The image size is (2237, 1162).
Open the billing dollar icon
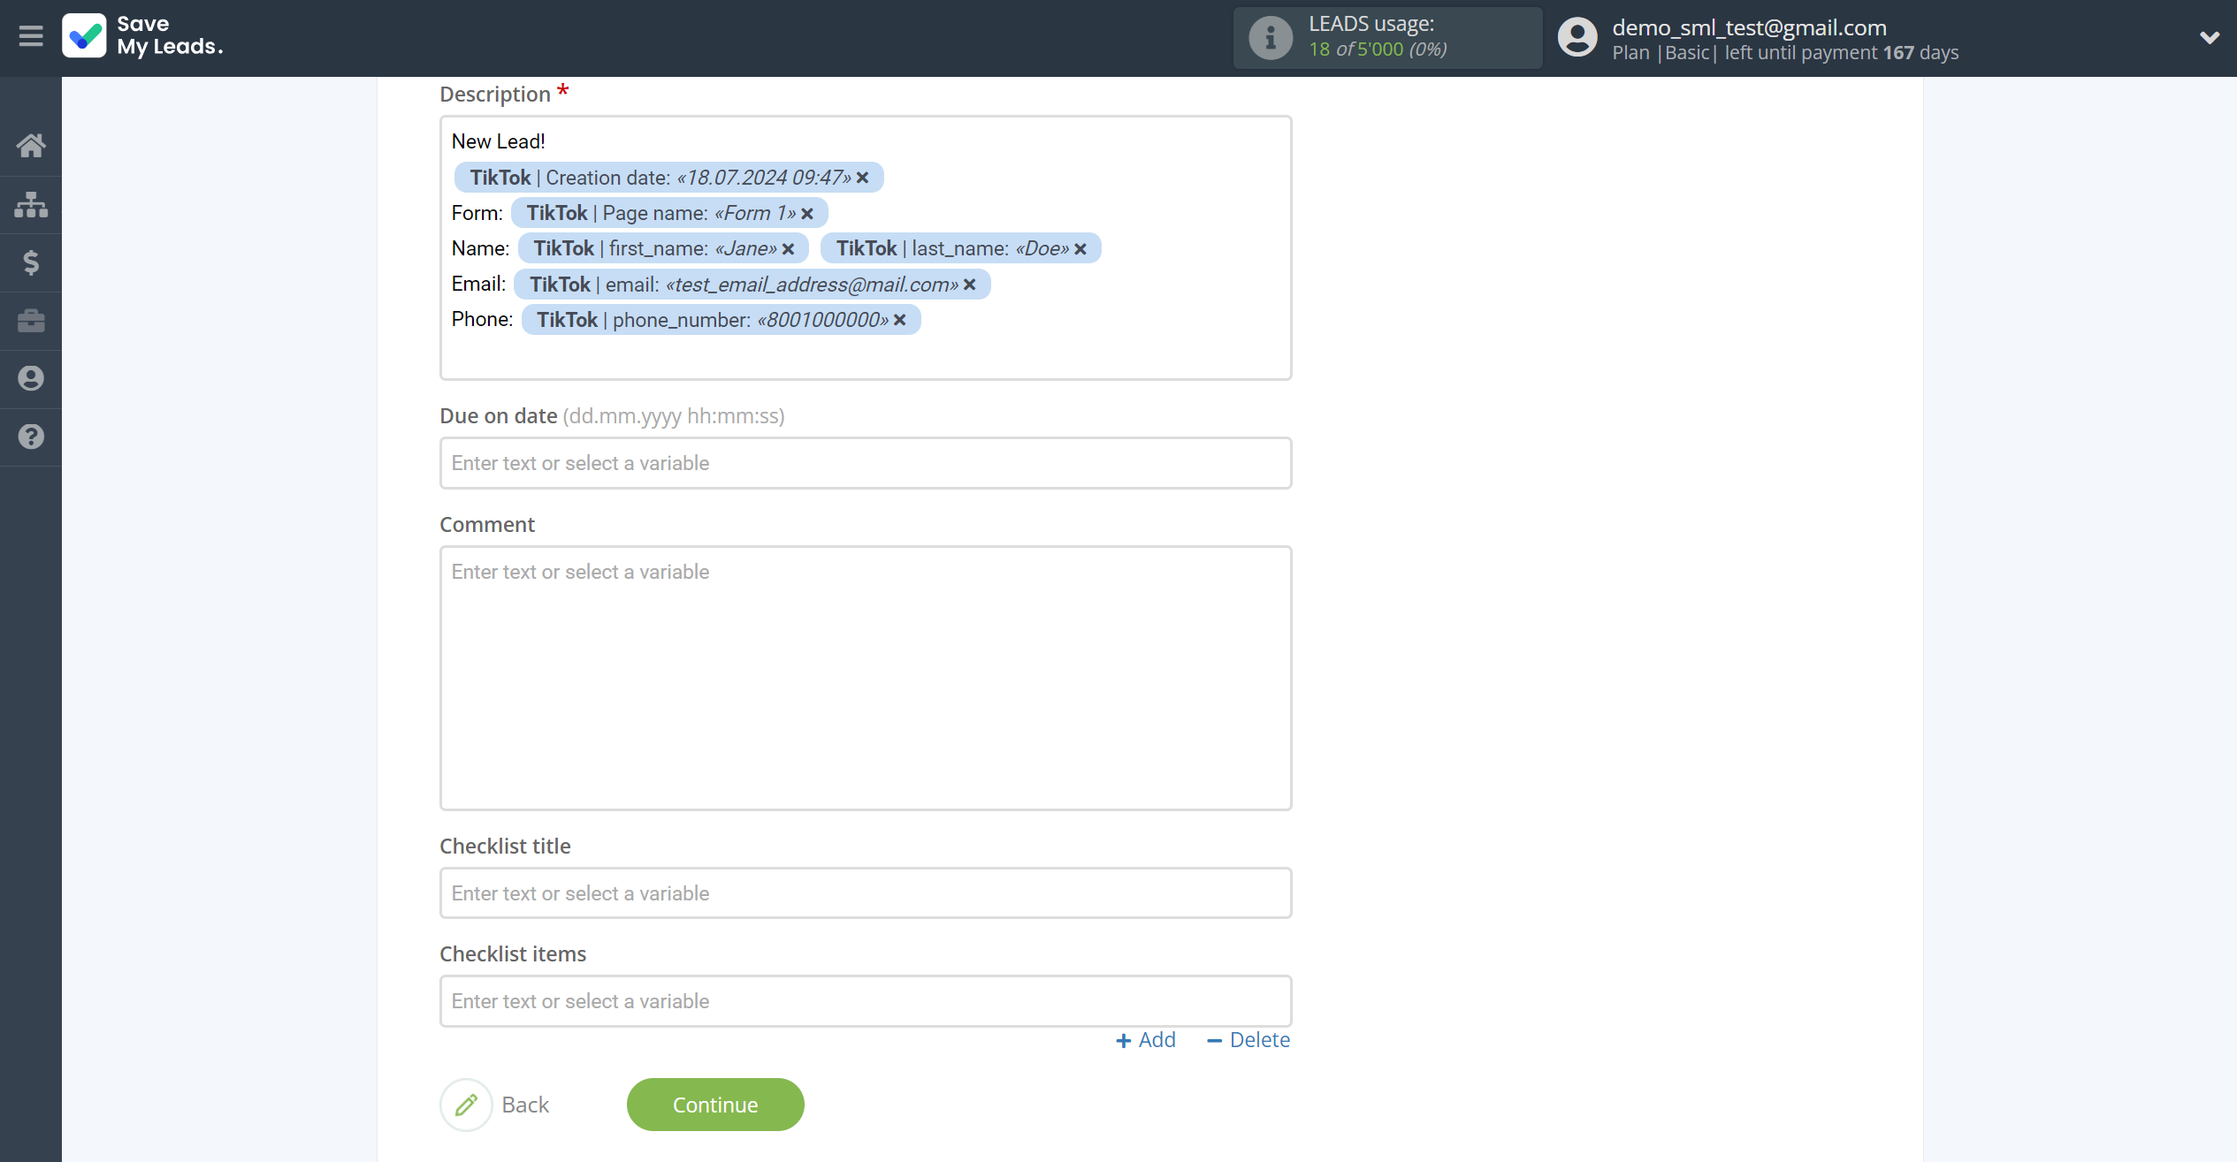31,262
